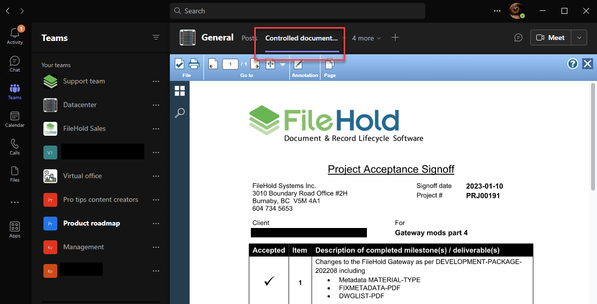Viewport: 597px width, 304px height.
Task: Expand the zoom mode dropdown arrow
Action: 282,64
